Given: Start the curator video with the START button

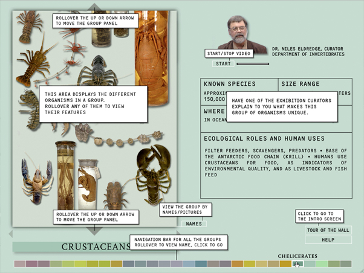Looking at the screenshot, I should (x=223, y=64).
